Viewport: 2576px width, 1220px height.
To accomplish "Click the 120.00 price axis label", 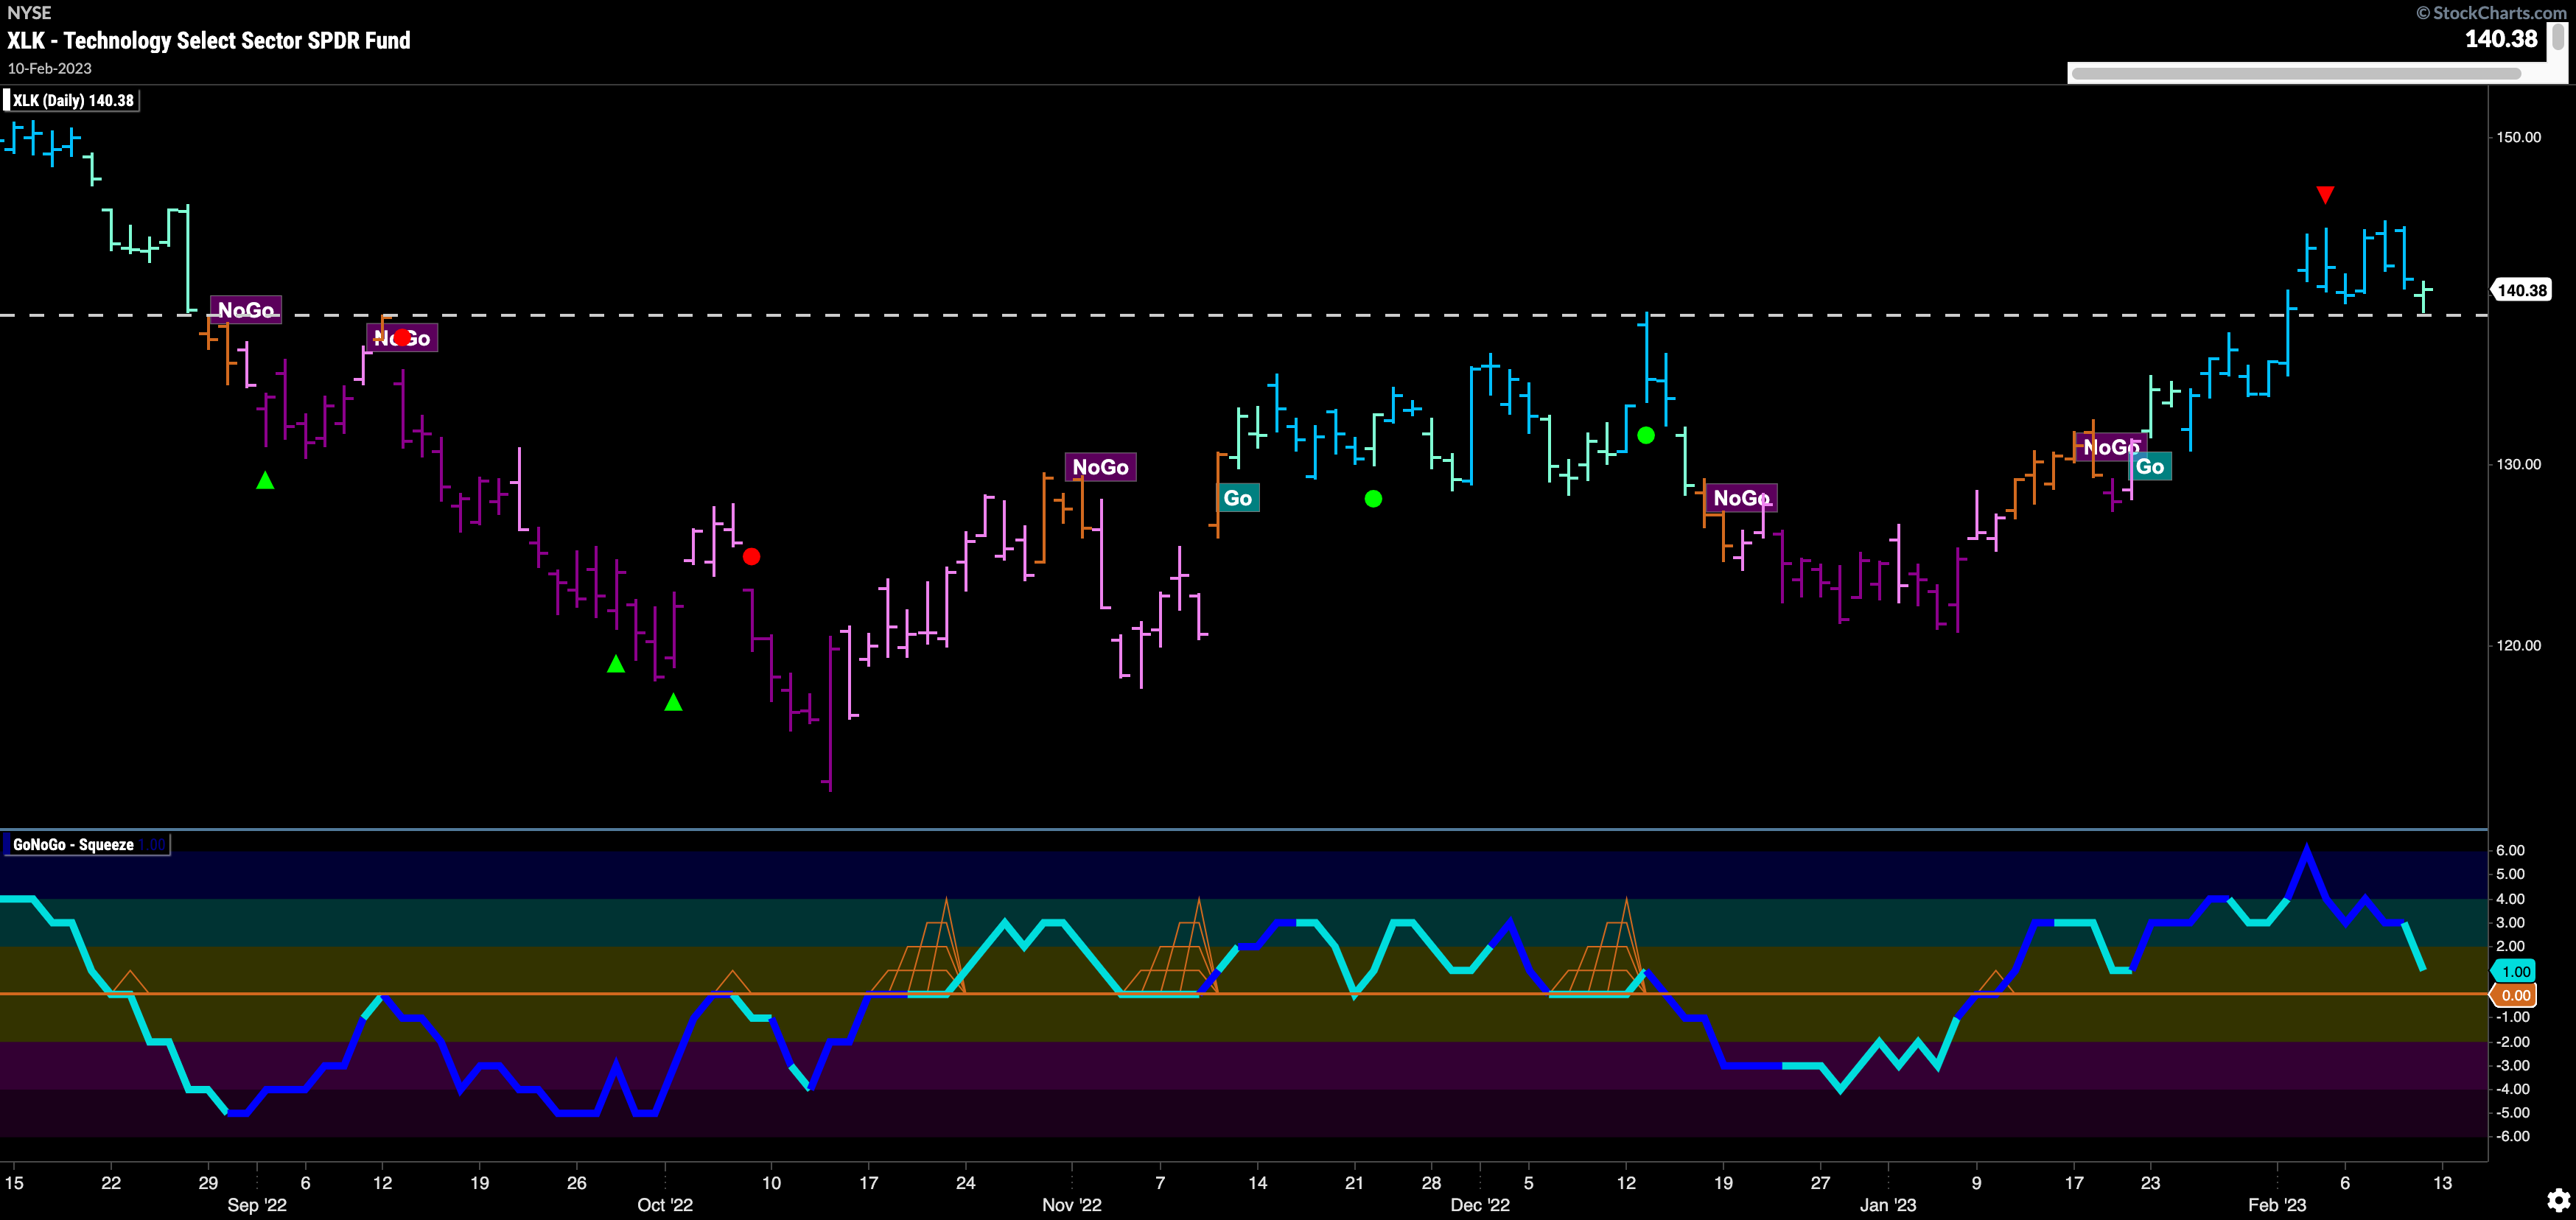I will click(x=2518, y=645).
